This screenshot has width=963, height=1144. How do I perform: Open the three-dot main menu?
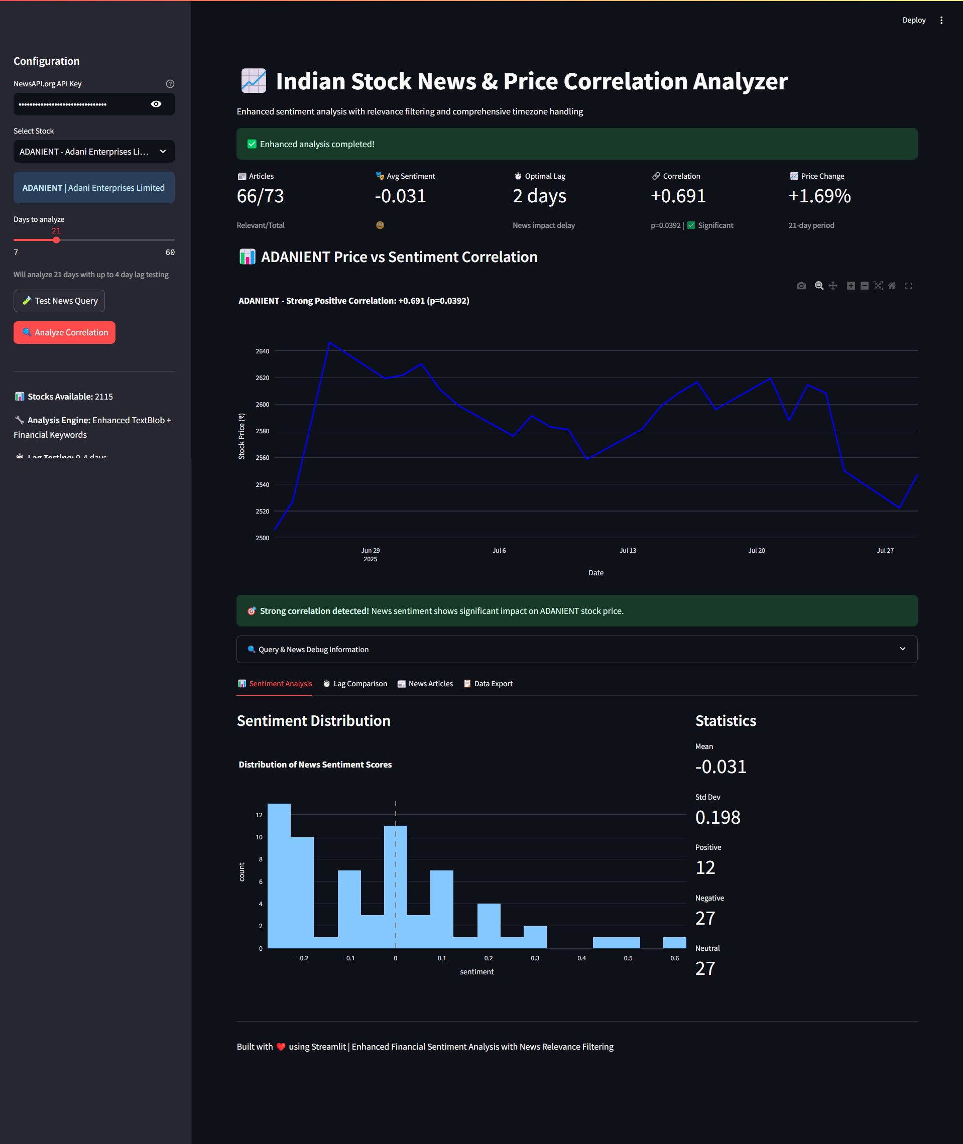[x=941, y=20]
